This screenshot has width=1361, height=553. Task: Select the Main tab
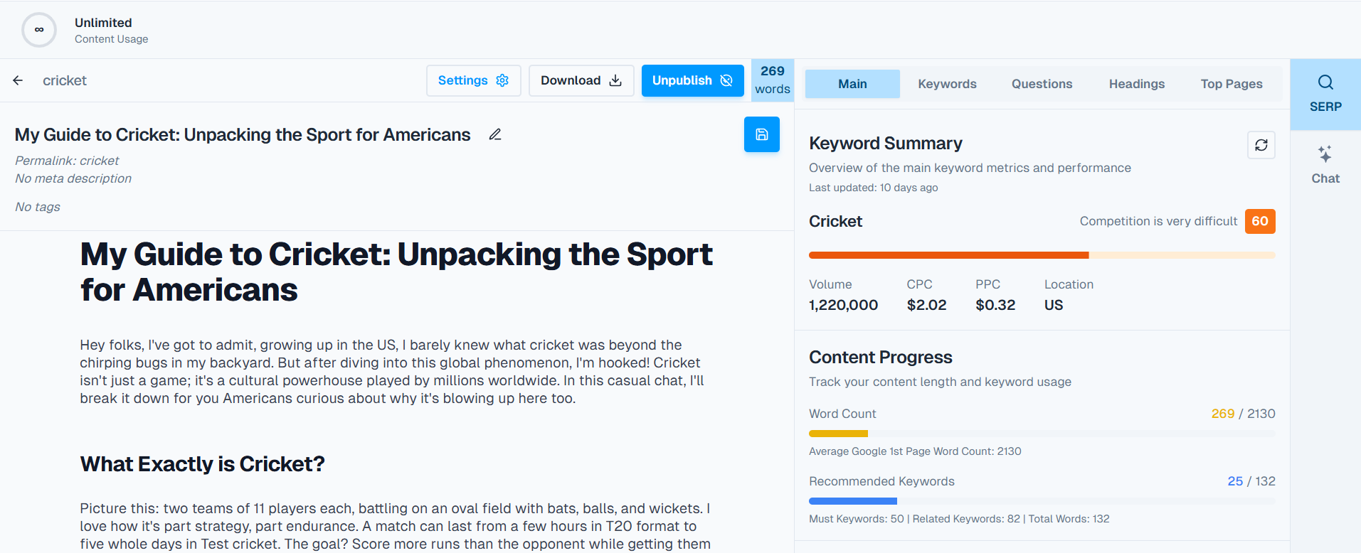pyautogui.click(x=852, y=83)
